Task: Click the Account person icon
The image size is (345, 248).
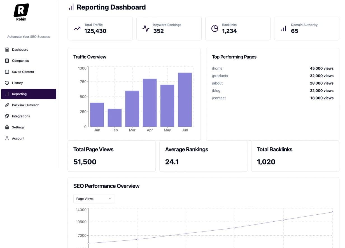Action: (x=7, y=138)
